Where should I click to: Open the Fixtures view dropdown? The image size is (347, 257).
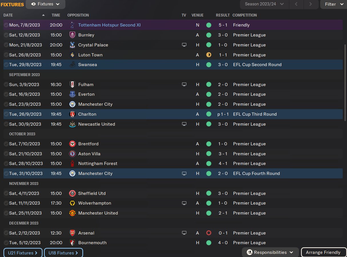pyautogui.click(x=45, y=4)
